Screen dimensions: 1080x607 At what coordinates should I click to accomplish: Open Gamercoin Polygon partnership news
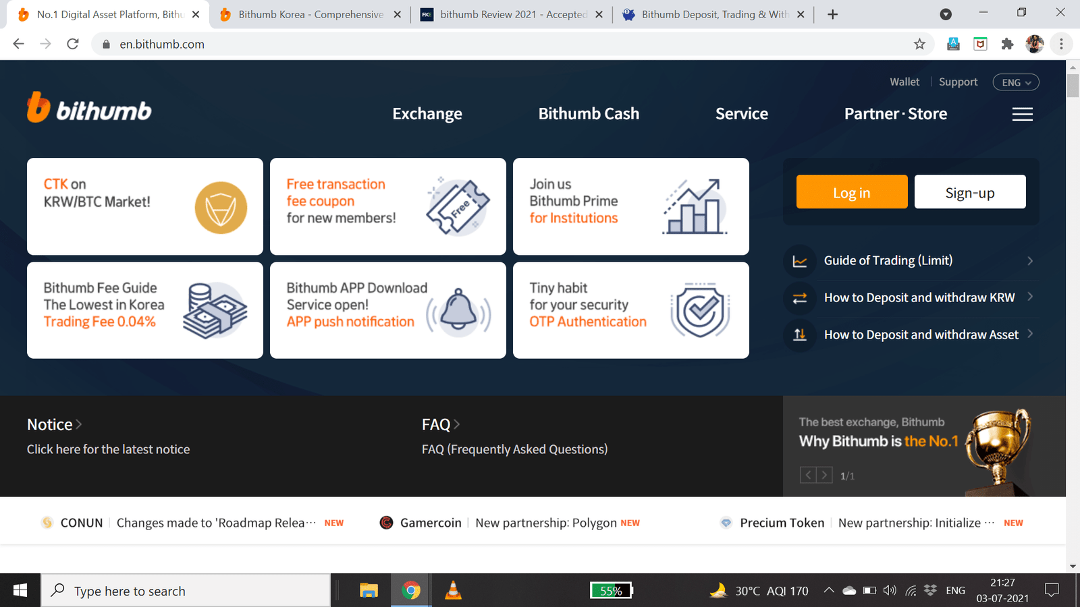pyautogui.click(x=546, y=523)
